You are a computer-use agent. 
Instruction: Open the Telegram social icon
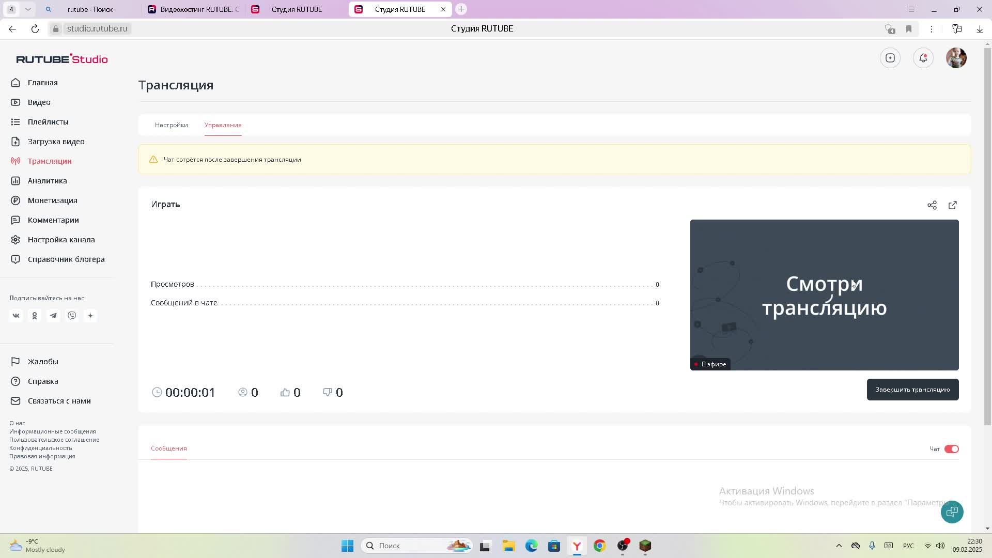click(x=53, y=316)
